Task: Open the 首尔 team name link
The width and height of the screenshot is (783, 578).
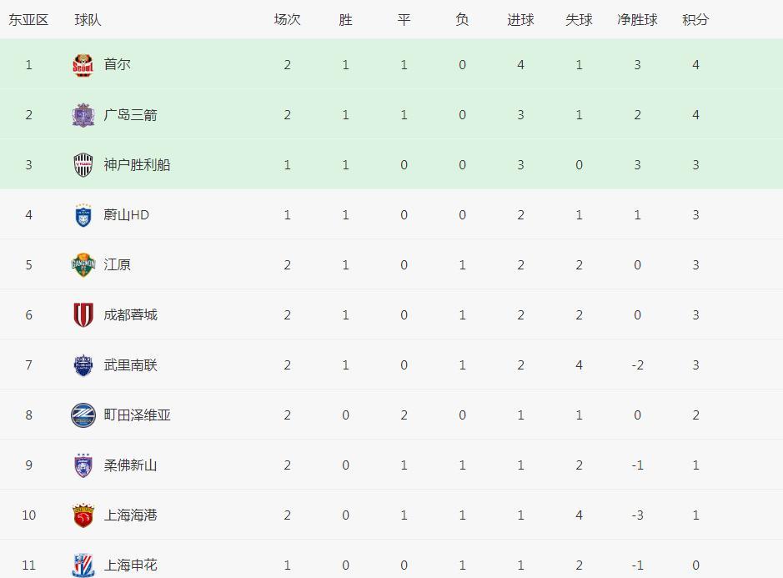Action: pos(118,65)
